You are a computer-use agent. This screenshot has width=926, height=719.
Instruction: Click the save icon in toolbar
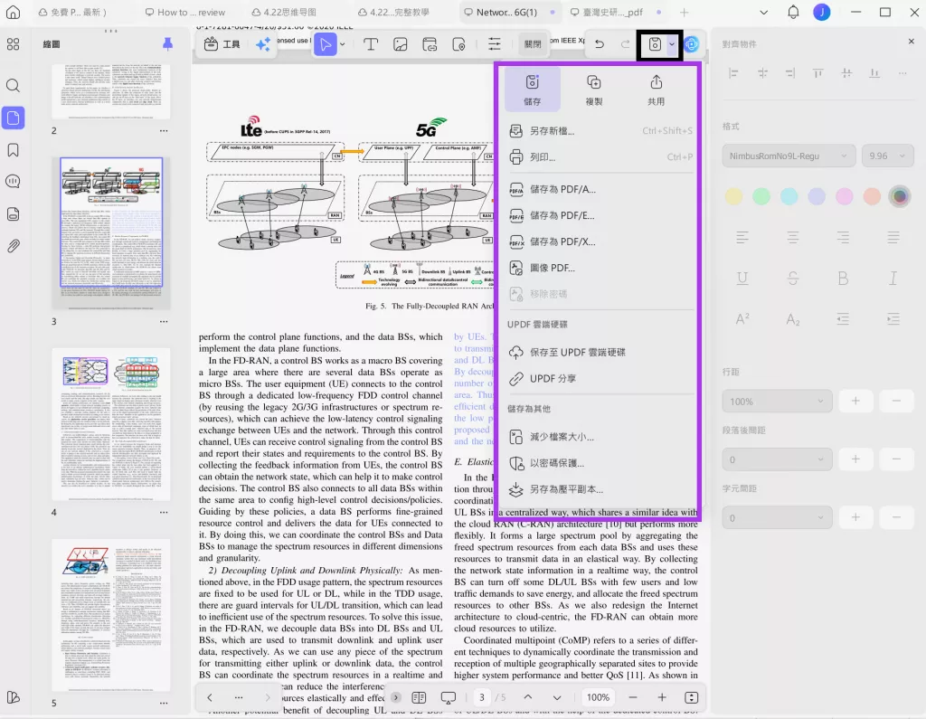[x=655, y=44]
